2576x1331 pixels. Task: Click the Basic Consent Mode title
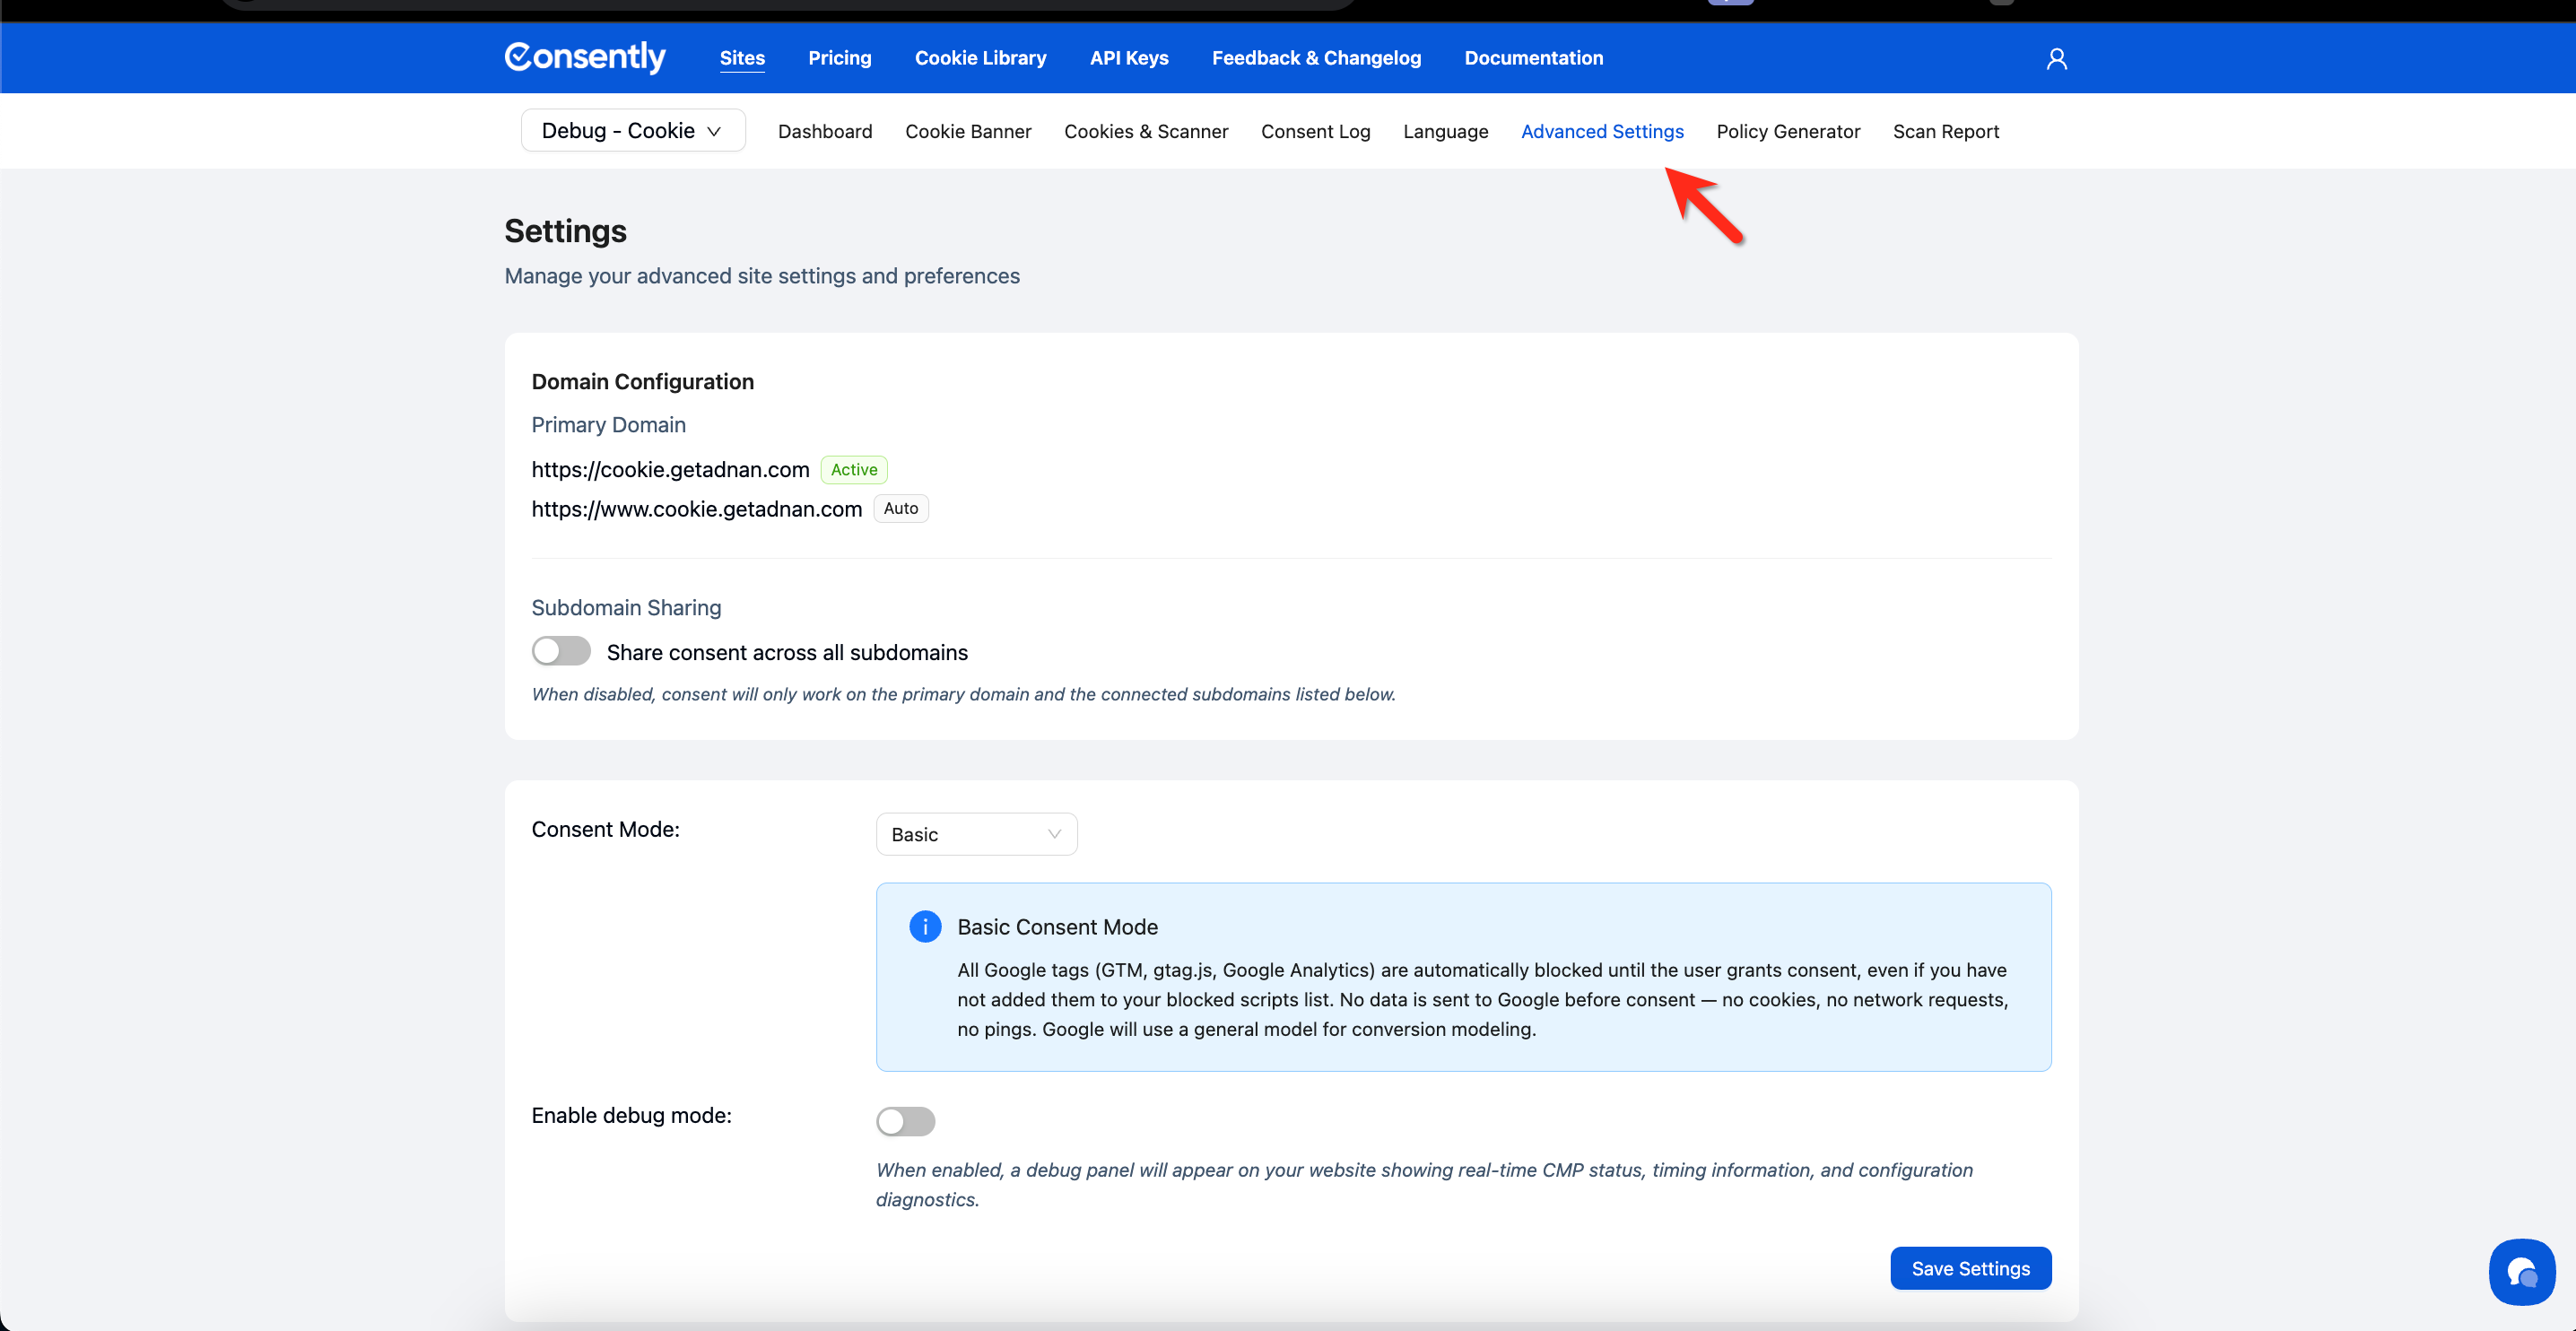tap(1057, 926)
